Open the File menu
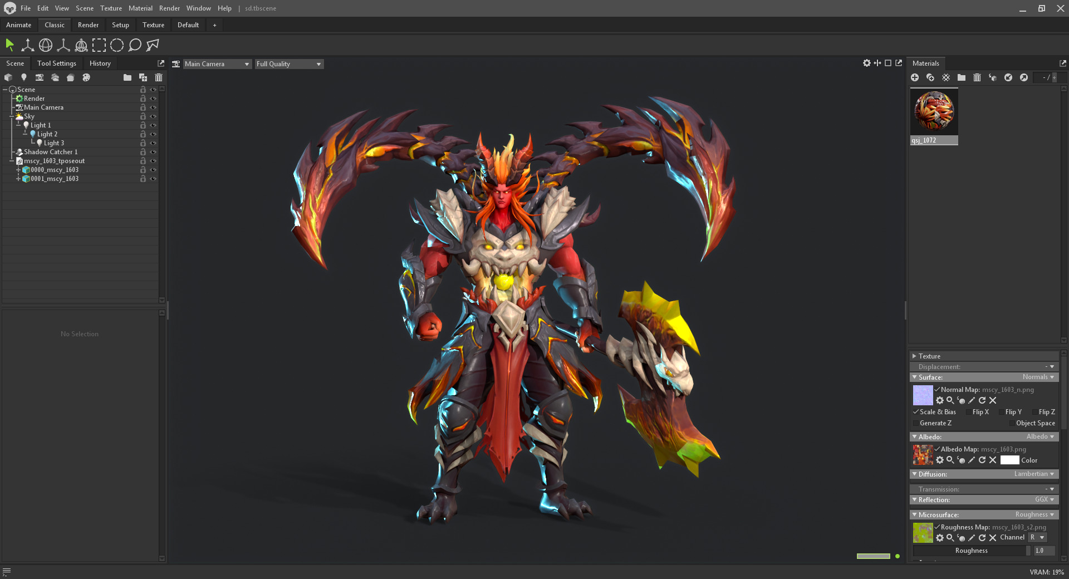Image resolution: width=1069 pixels, height=579 pixels. (x=26, y=8)
